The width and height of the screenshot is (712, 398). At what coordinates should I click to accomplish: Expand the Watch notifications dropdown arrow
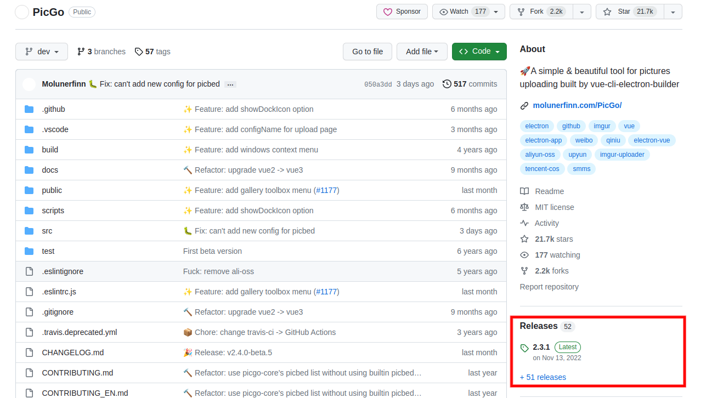coord(496,12)
